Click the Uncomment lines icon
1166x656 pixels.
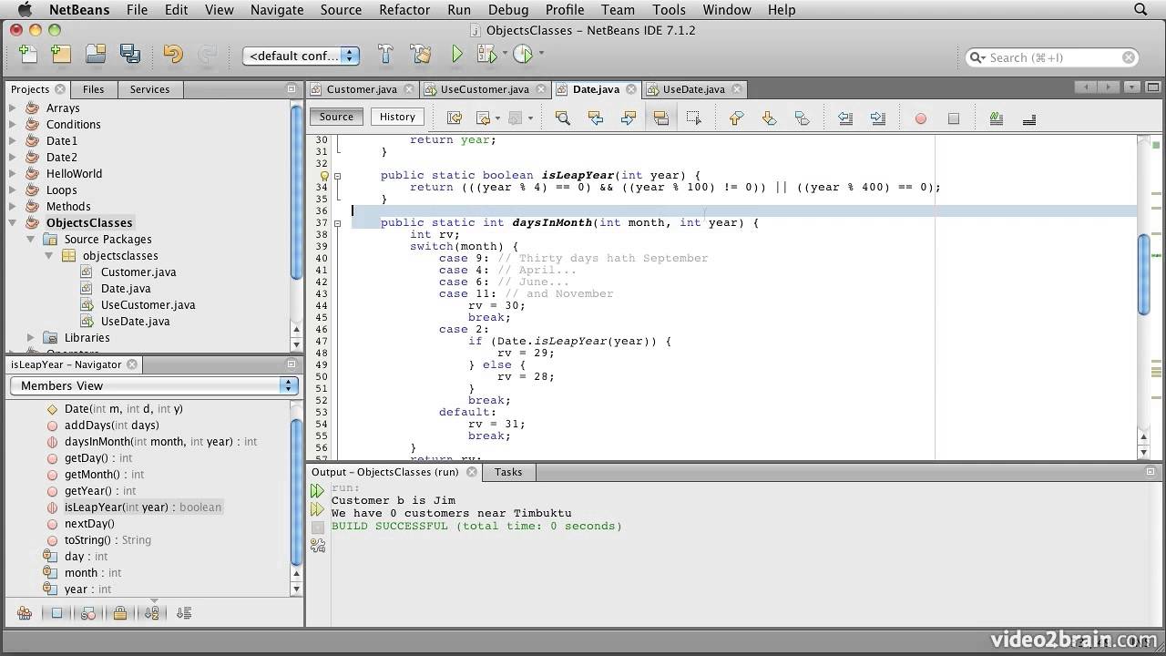point(1029,118)
